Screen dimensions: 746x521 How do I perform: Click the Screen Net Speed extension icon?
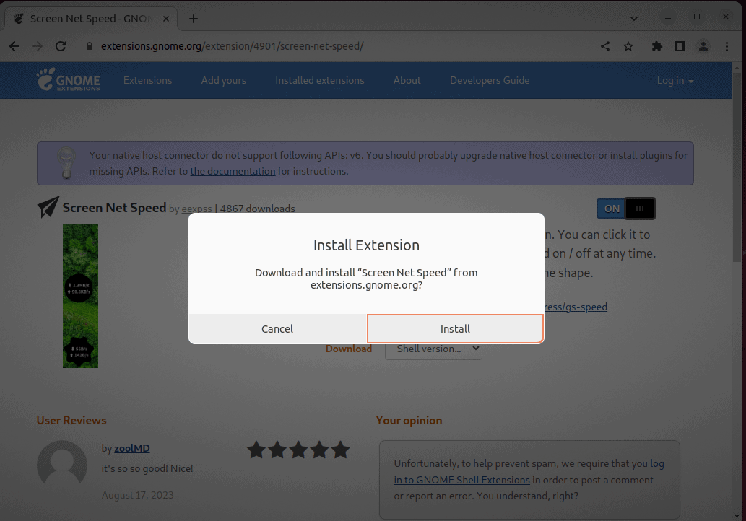pyautogui.click(x=46, y=207)
